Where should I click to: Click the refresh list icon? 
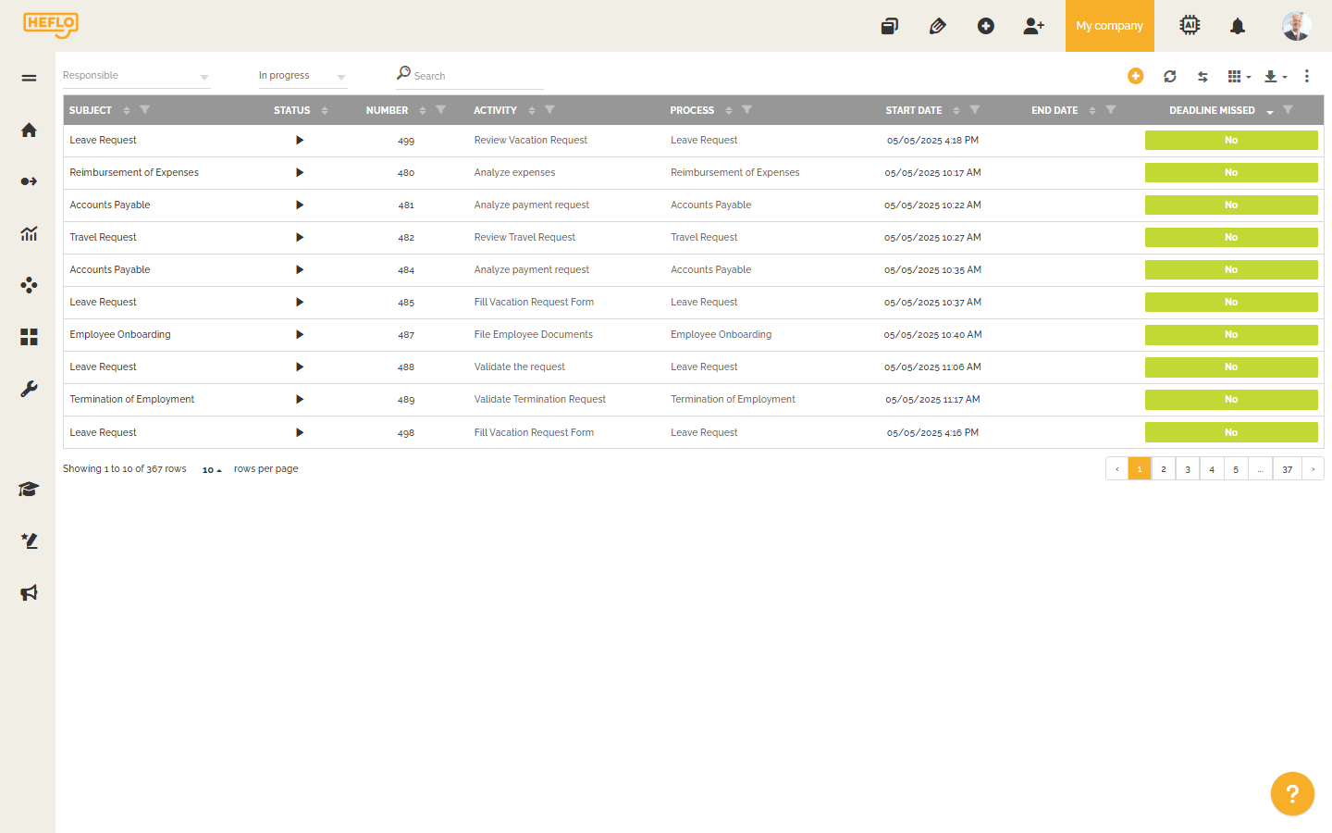point(1170,77)
